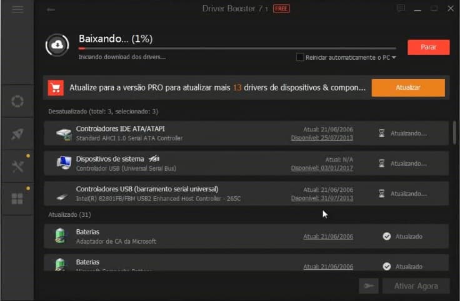
Task: Open the rocket boost section in the sidebar
Action: point(17,134)
